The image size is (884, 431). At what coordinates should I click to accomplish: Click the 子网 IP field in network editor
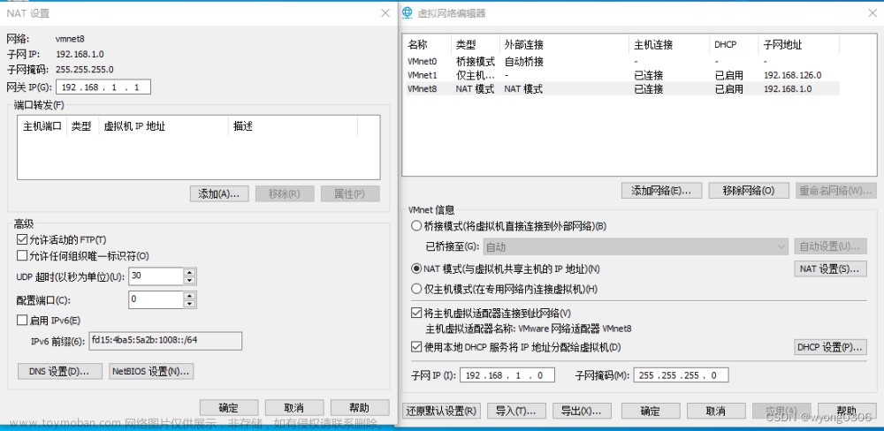507,375
